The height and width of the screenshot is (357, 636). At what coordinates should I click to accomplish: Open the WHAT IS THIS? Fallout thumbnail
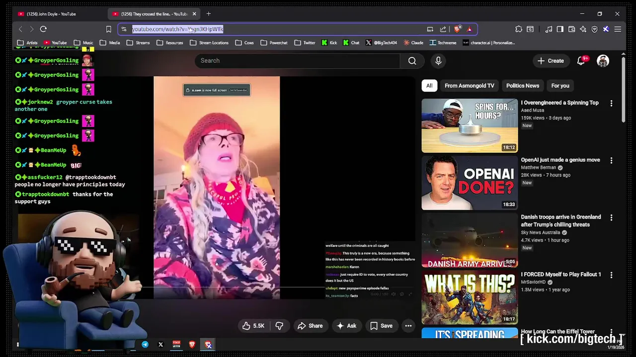coord(470,297)
